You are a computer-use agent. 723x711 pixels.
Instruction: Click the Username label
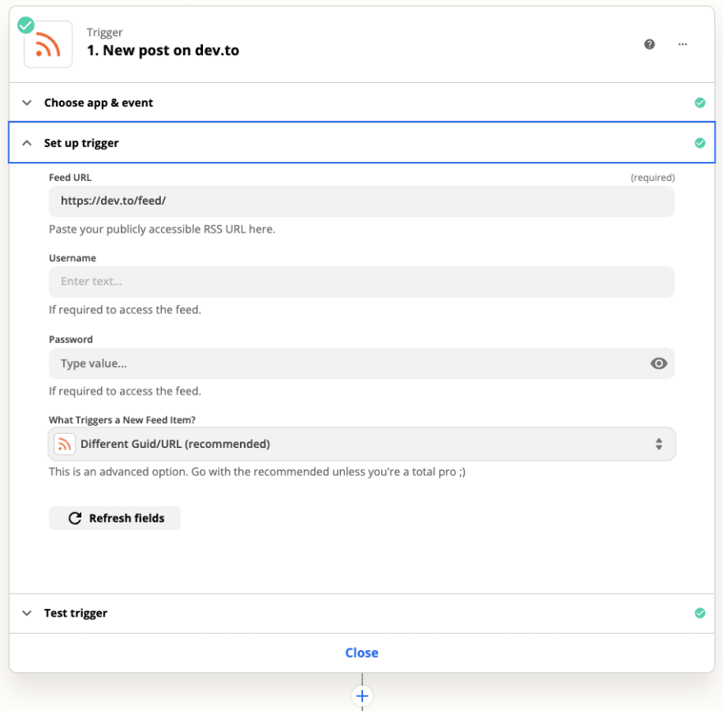point(72,258)
